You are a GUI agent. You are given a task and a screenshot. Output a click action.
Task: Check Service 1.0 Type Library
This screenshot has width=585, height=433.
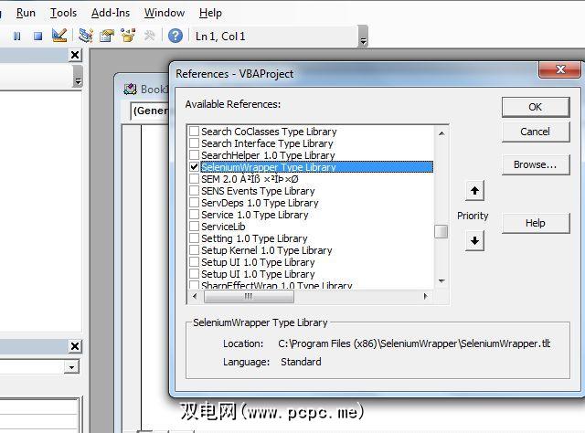194,215
